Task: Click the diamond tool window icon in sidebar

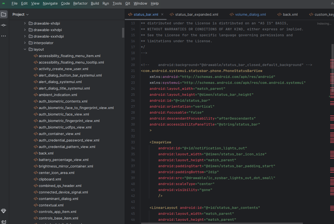Action: [4, 211]
